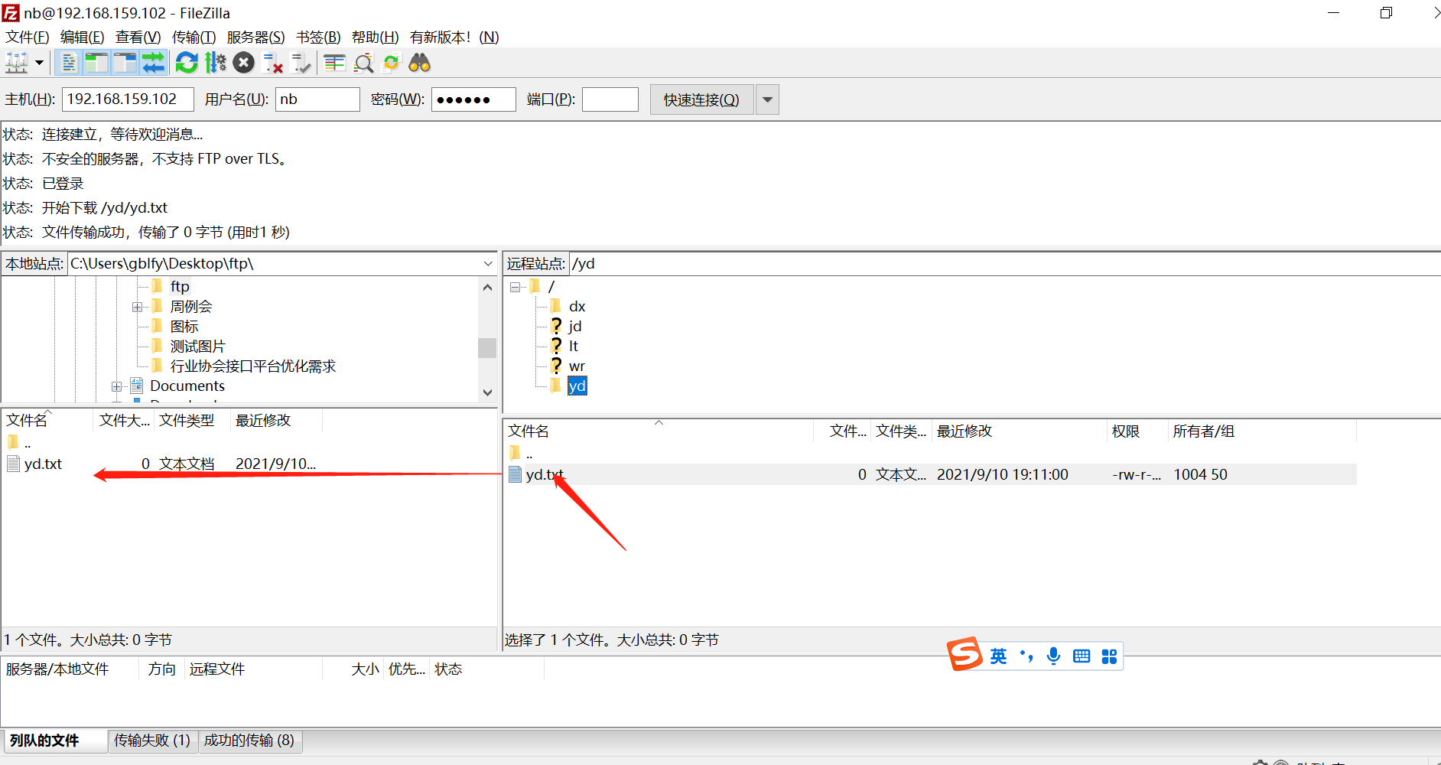Select the wr remote folder
Viewport: 1441px width, 765px height.
click(x=577, y=366)
